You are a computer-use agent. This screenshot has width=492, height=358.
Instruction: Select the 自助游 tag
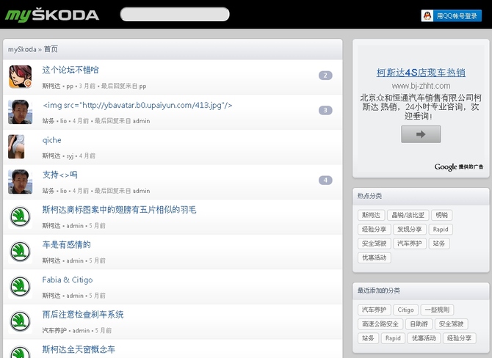point(419,324)
